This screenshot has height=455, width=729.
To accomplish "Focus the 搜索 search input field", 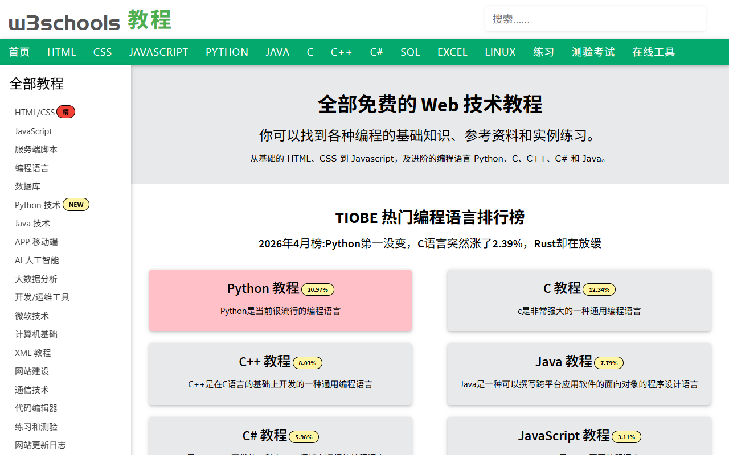I will click(x=595, y=19).
